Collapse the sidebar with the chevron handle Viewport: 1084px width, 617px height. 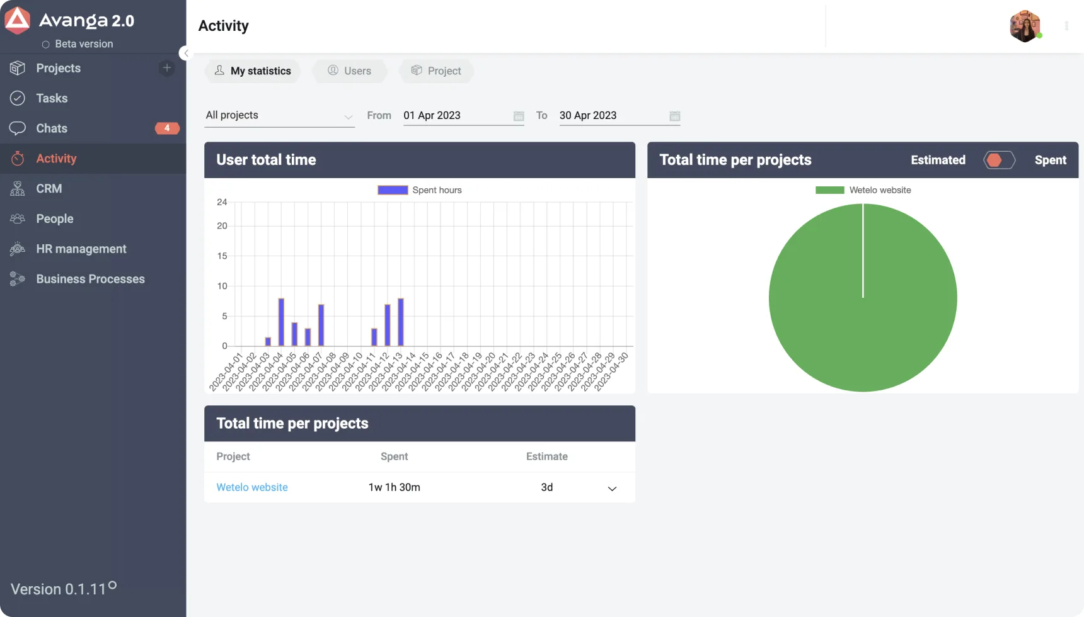coord(185,54)
